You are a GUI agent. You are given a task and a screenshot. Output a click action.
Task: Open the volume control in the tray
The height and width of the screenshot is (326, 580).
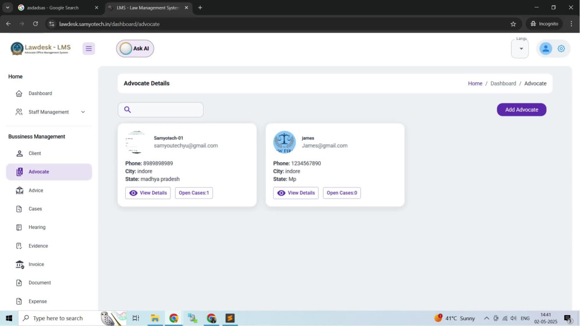[513, 318]
